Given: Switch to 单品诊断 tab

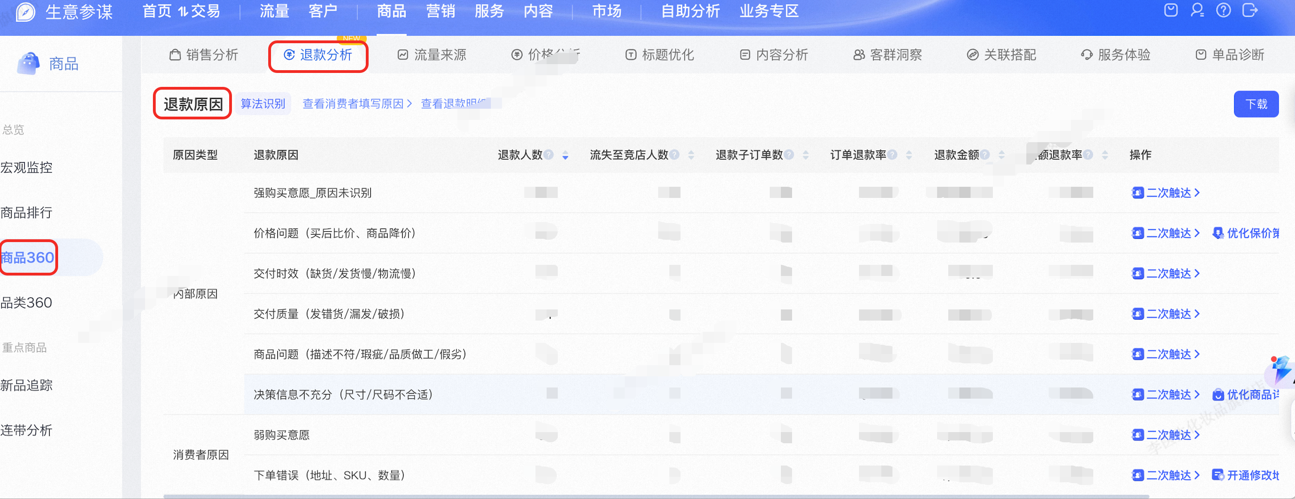Looking at the screenshot, I should [1229, 55].
